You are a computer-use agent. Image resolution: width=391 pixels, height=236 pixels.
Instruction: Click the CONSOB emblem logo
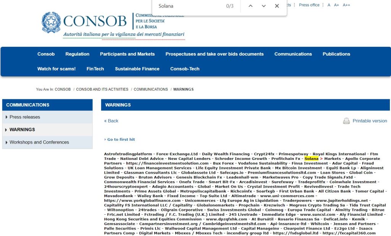[51, 22]
